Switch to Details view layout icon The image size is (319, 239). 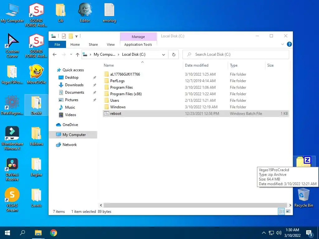[x=282, y=211]
